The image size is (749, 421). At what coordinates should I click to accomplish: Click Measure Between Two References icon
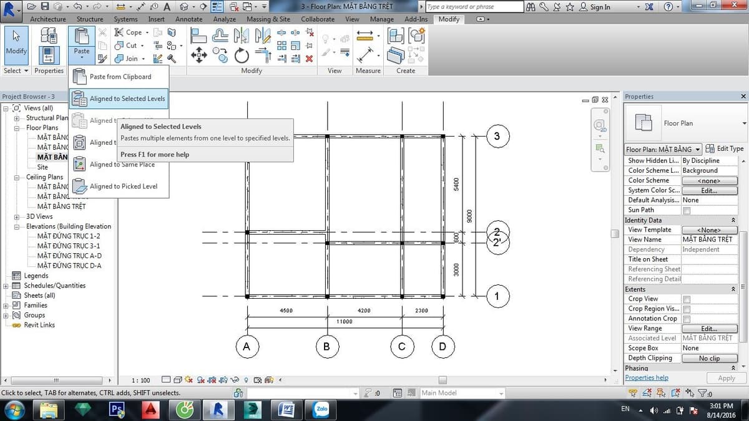coord(365,36)
